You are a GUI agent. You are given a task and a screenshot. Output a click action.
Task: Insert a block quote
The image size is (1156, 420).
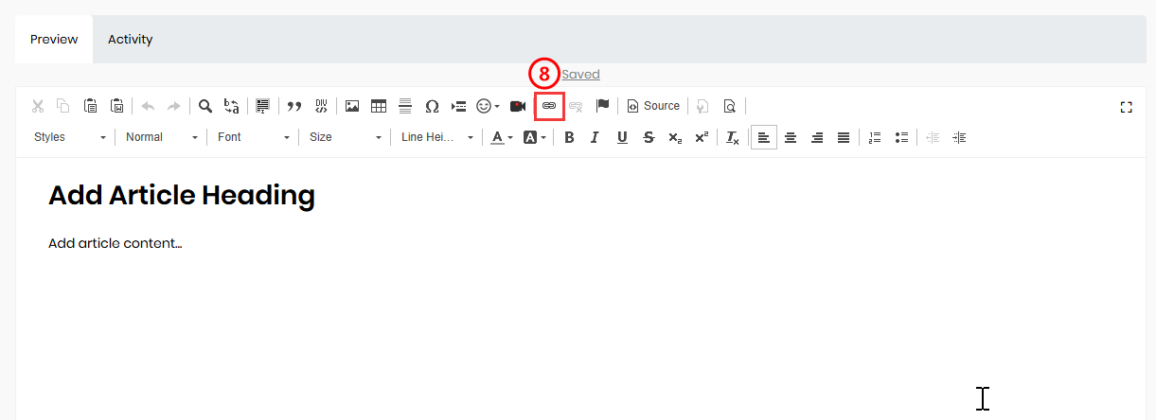[293, 106]
